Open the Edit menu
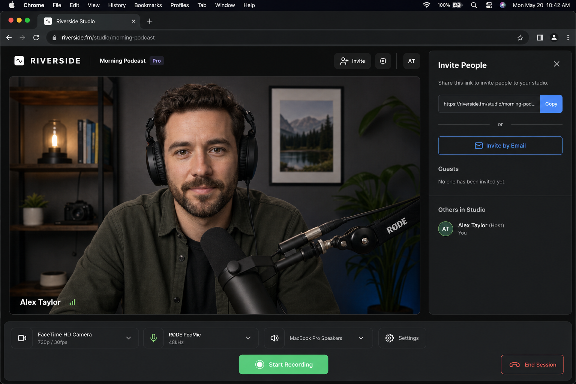 point(74,5)
